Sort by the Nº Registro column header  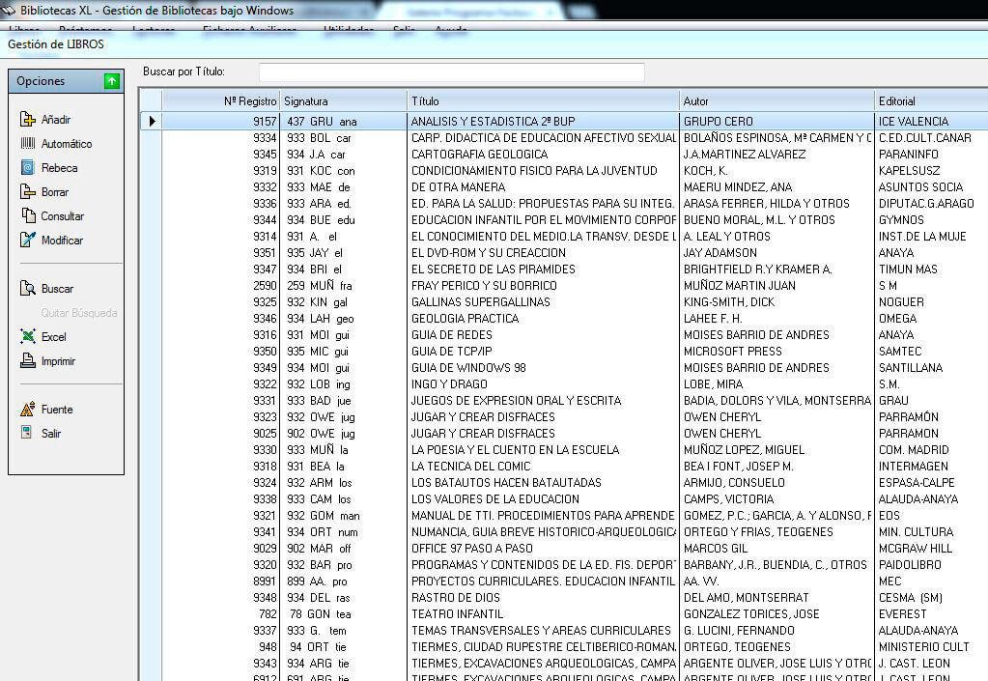click(220, 100)
